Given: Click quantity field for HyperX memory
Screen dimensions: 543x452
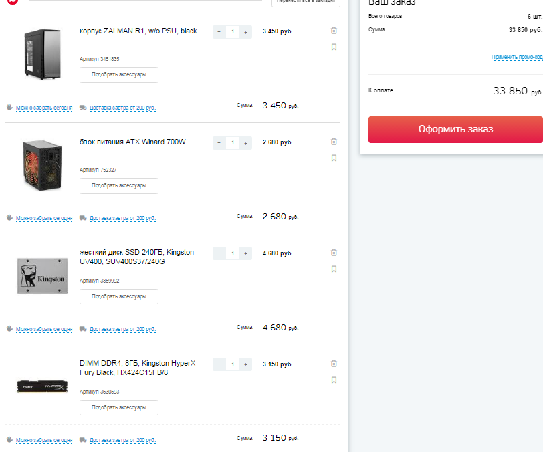Looking at the screenshot, I should (x=233, y=364).
